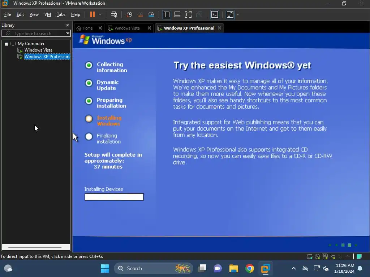Image resolution: width=370 pixels, height=277 pixels.
Task: Close the Home tab
Action: (100, 28)
